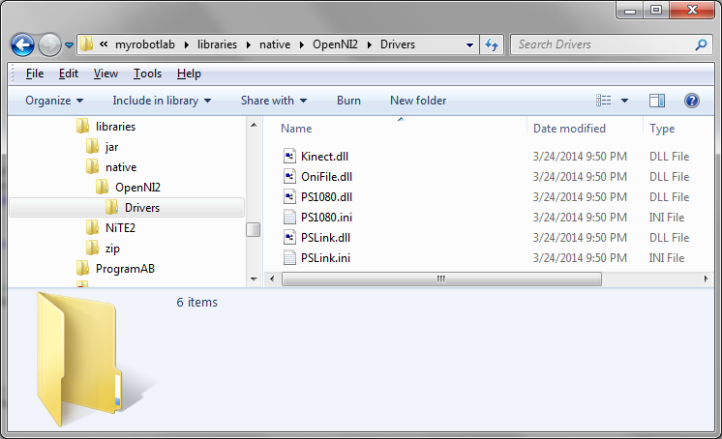Navigate to libraries breadcrumb
The width and height of the screenshot is (722, 439).
pyautogui.click(x=217, y=44)
